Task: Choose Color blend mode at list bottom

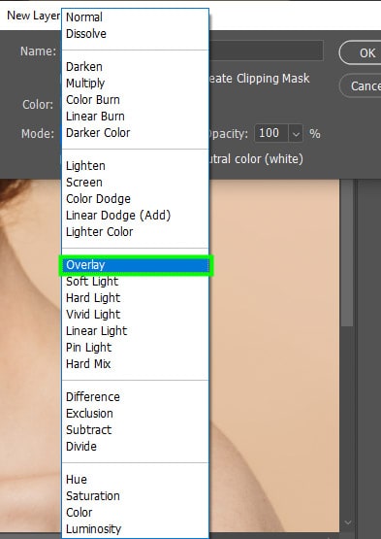Action: (135, 512)
